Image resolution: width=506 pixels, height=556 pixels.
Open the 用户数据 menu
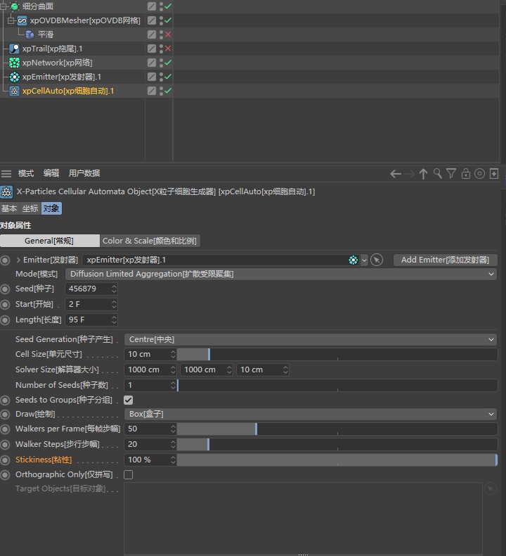click(x=84, y=173)
